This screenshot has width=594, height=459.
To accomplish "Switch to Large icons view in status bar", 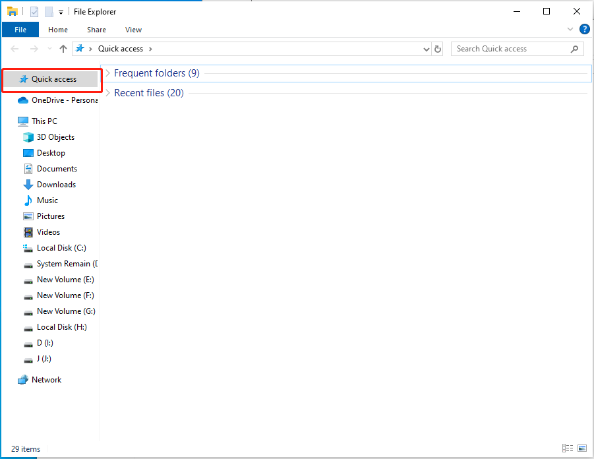I will 582,448.
